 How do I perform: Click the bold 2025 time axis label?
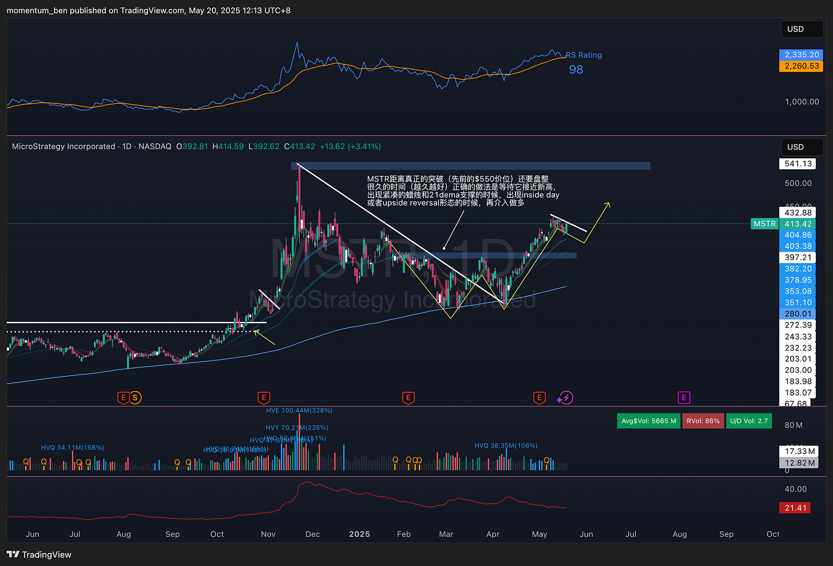359,534
